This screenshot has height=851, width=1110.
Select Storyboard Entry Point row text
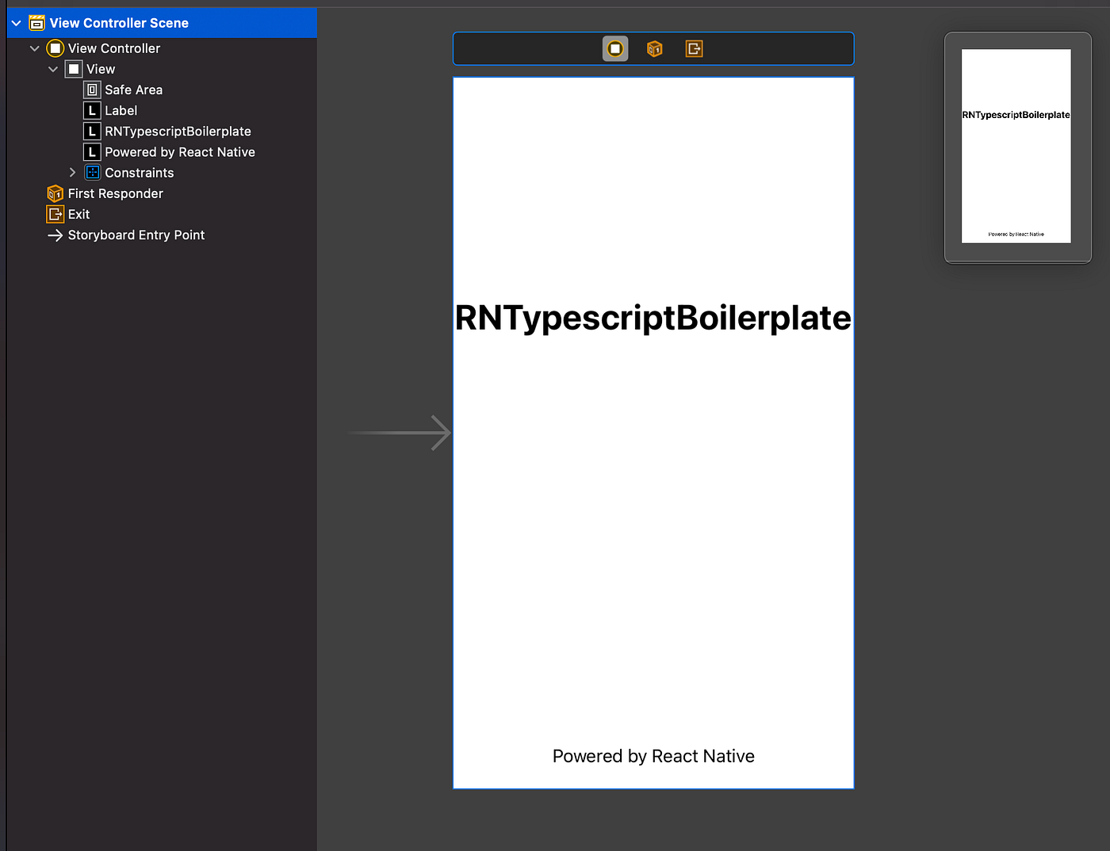coord(136,235)
